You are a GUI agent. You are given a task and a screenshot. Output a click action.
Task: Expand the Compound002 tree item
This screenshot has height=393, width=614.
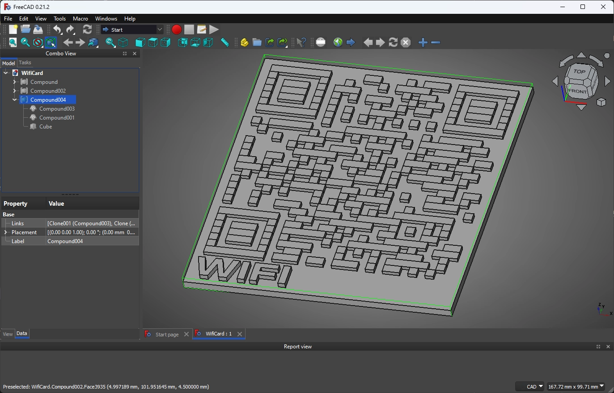[15, 91]
